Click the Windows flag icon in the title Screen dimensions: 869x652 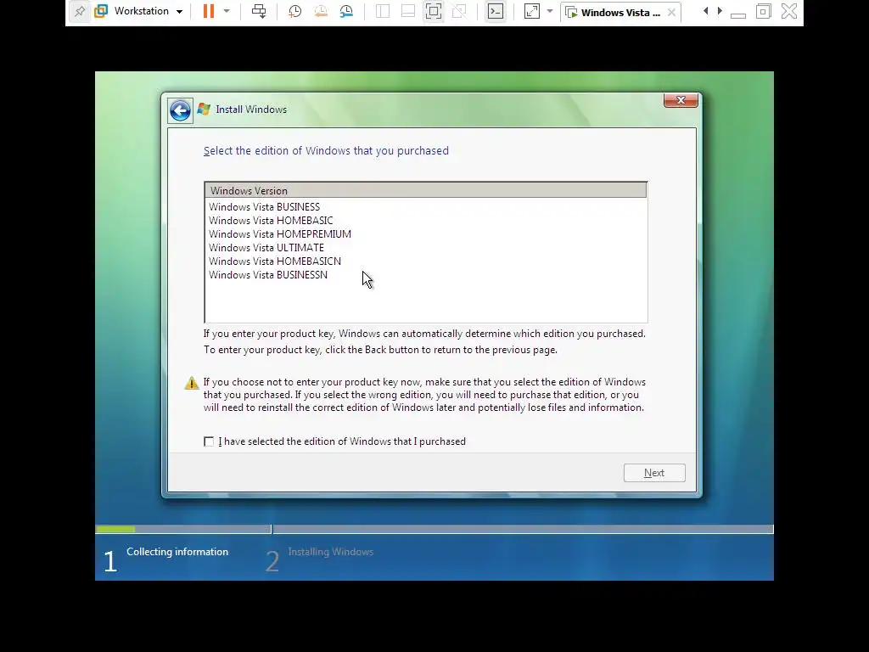[x=204, y=110]
